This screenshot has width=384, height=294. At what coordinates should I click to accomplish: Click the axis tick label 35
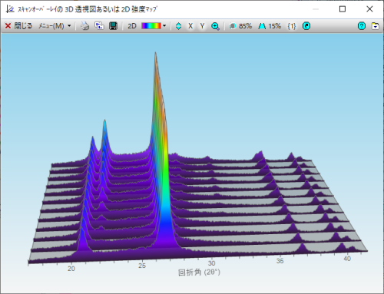[280, 261]
